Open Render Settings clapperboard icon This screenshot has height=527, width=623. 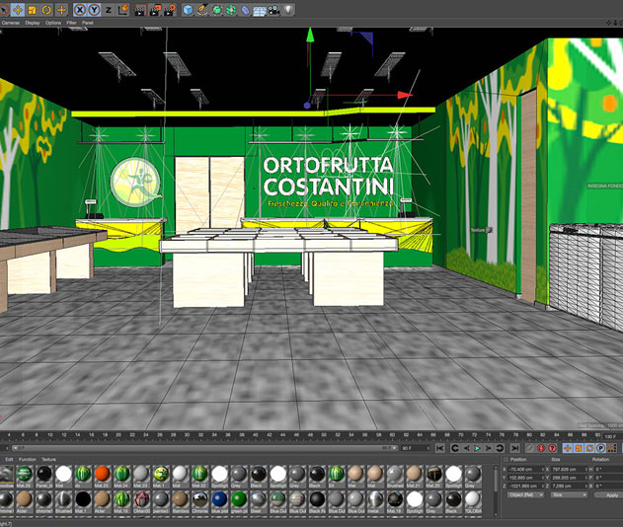tap(169, 10)
